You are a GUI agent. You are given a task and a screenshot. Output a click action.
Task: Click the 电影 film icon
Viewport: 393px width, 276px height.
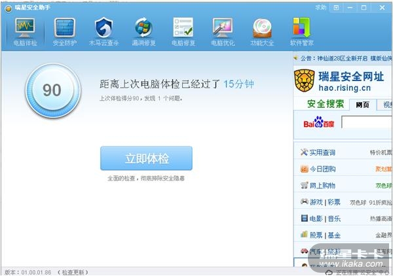pos(304,218)
